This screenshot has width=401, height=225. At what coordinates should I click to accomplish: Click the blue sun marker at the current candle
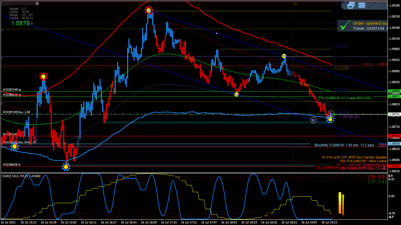[330, 119]
